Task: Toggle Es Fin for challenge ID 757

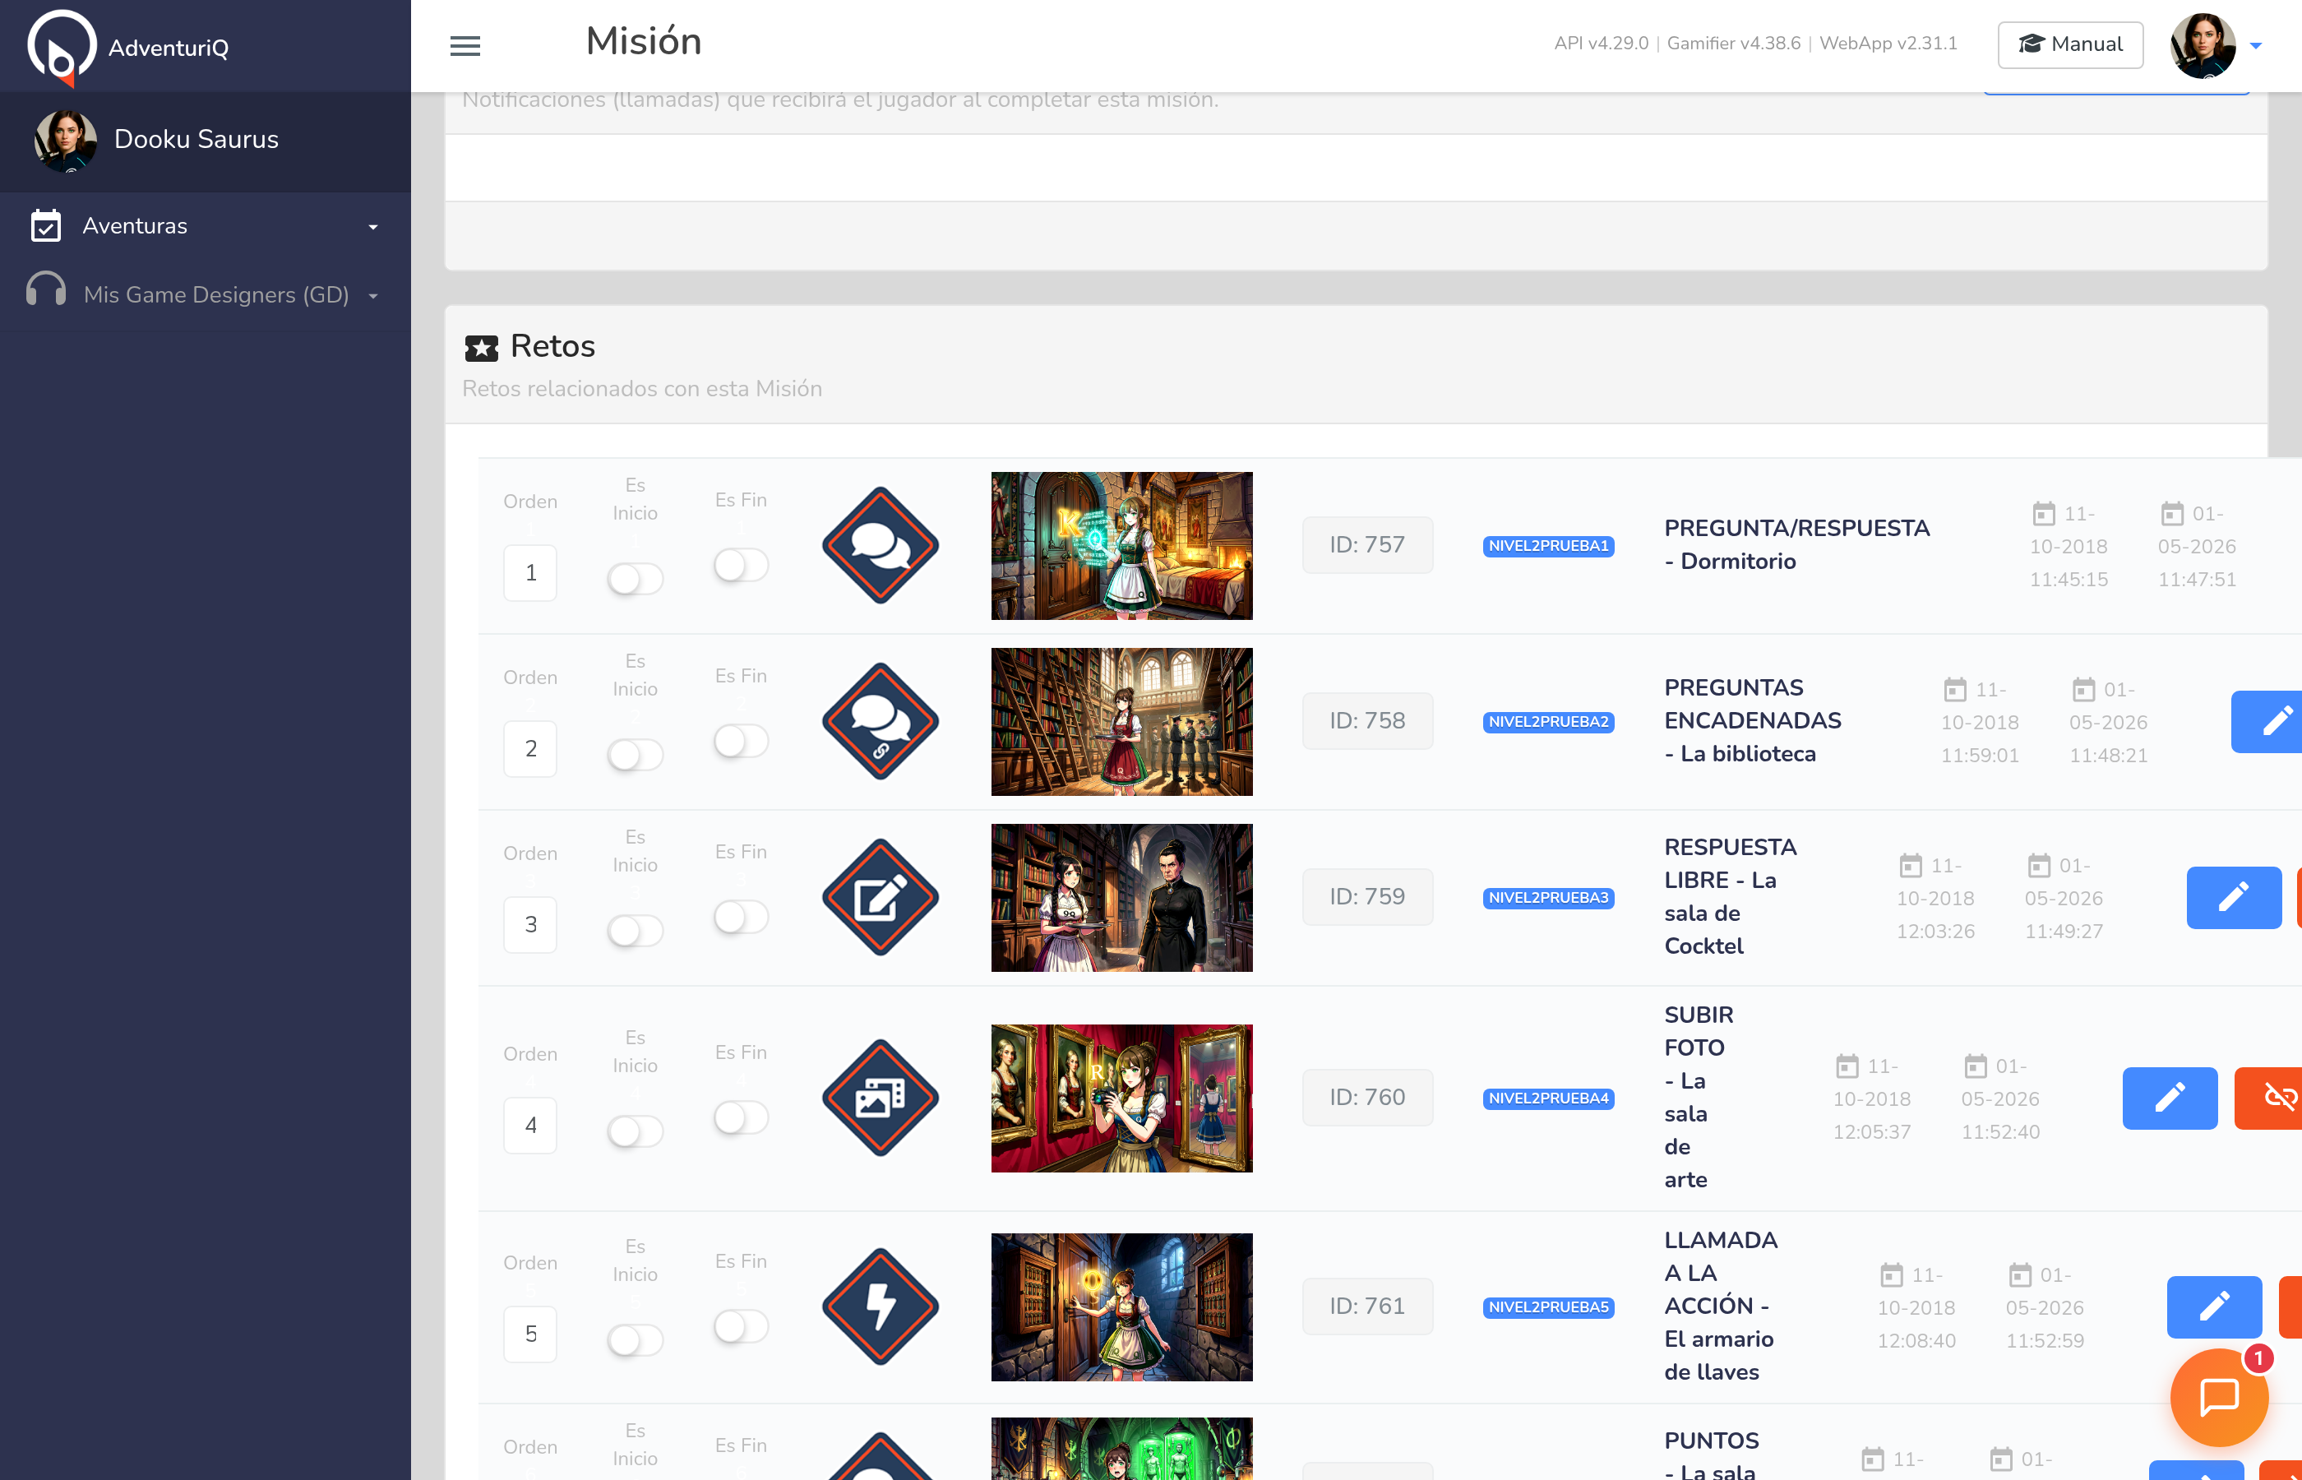Action: (x=741, y=565)
